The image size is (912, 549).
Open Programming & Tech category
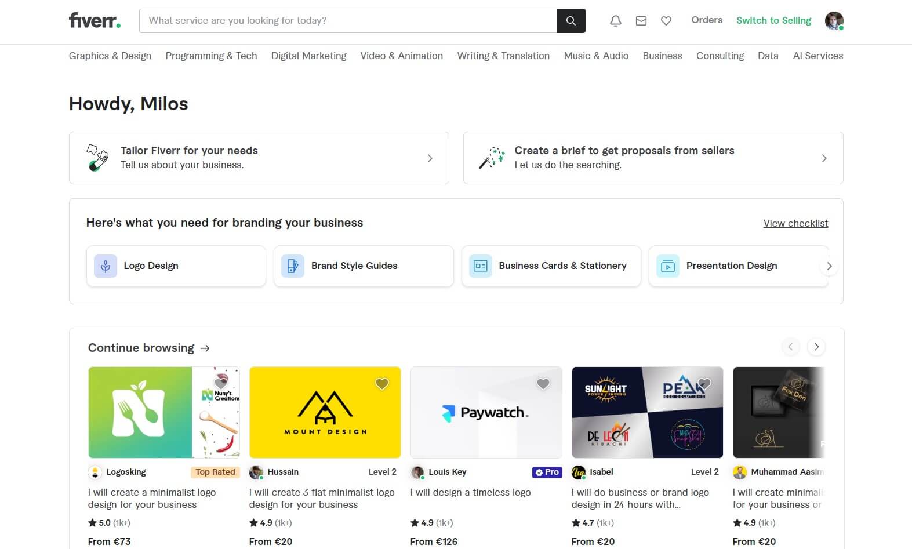[x=211, y=56]
